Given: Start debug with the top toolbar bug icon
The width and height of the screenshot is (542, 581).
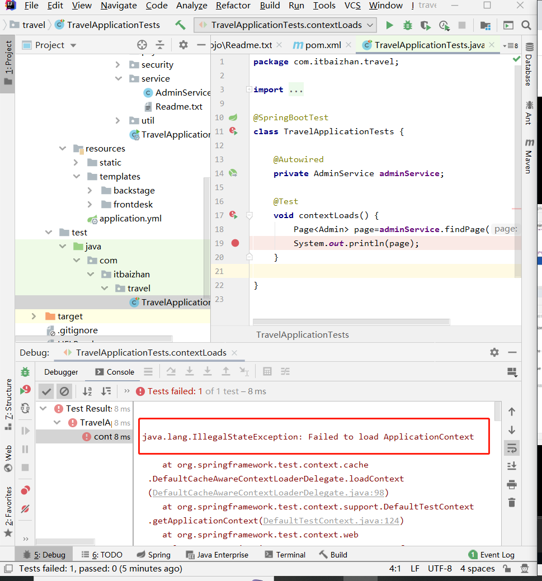Looking at the screenshot, I should pyautogui.click(x=408, y=25).
